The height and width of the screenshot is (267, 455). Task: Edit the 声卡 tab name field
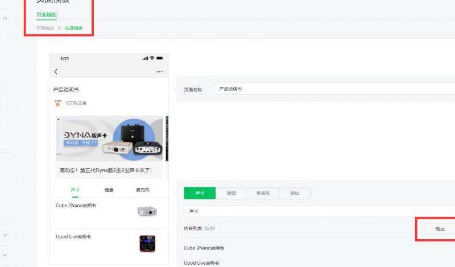pos(320,211)
